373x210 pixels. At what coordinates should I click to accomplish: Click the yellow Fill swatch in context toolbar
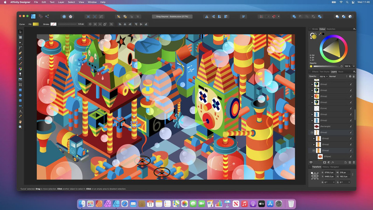36,24
